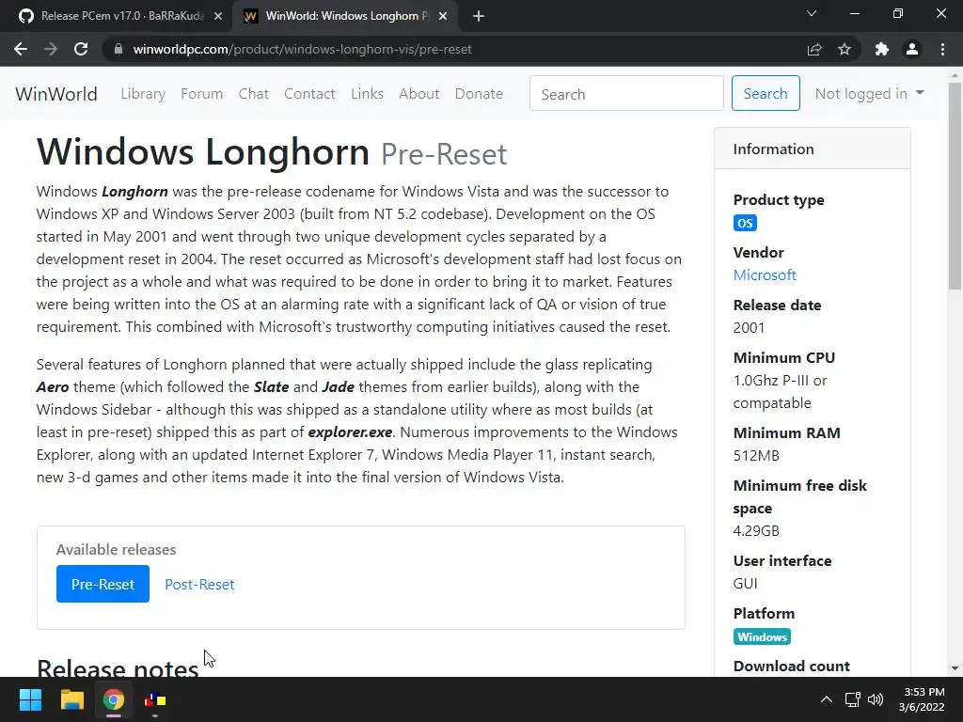Show hidden system tray icons

click(x=827, y=699)
